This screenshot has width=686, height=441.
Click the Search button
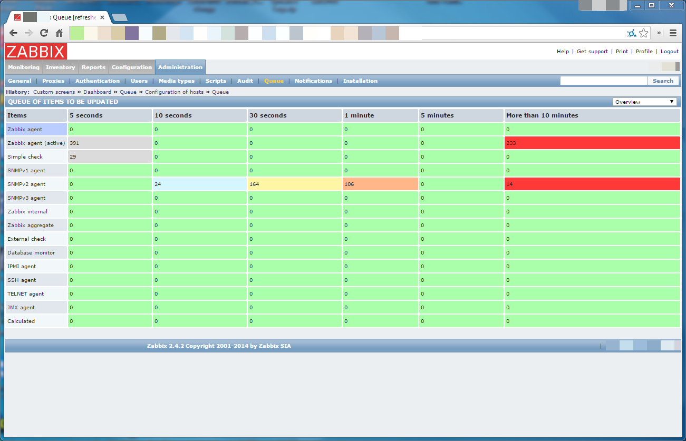coord(663,81)
